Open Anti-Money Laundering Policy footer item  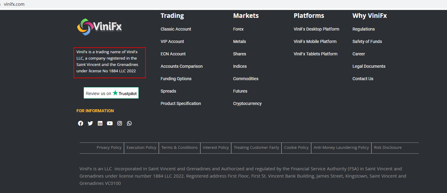341,148
